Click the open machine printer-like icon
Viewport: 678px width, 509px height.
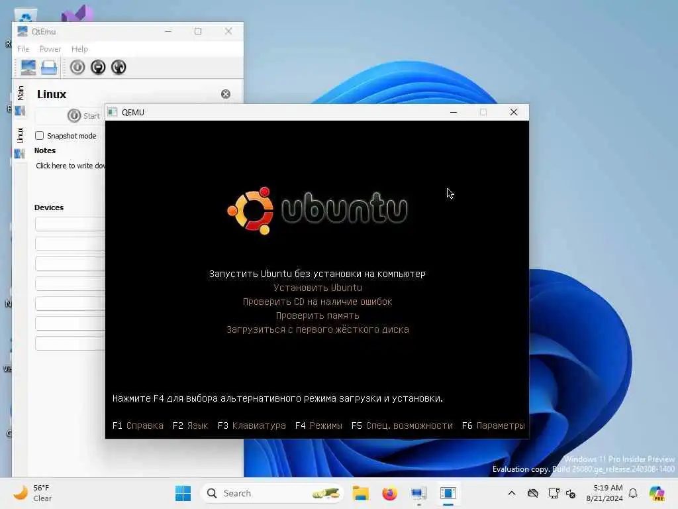point(49,67)
